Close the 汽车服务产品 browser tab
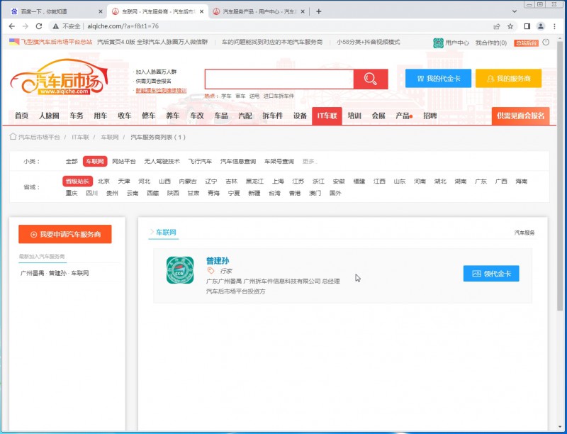Screen dimensions: 567x434 tap(303, 11)
